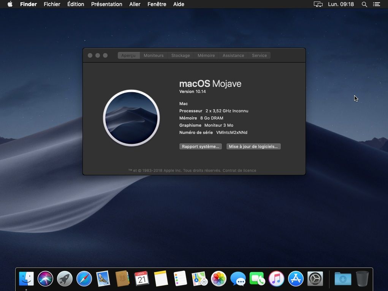Viewport: 388px width, 291px height.
Task: Open Notes app in the Dock
Action: (x=161, y=278)
